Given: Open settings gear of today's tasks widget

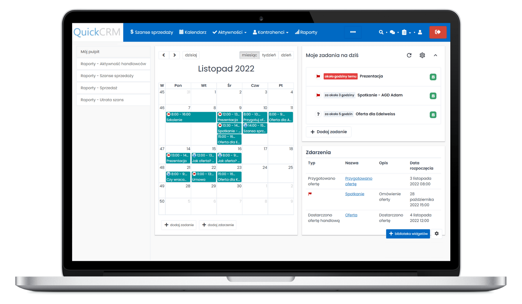Looking at the screenshot, I should coord(422,55).
